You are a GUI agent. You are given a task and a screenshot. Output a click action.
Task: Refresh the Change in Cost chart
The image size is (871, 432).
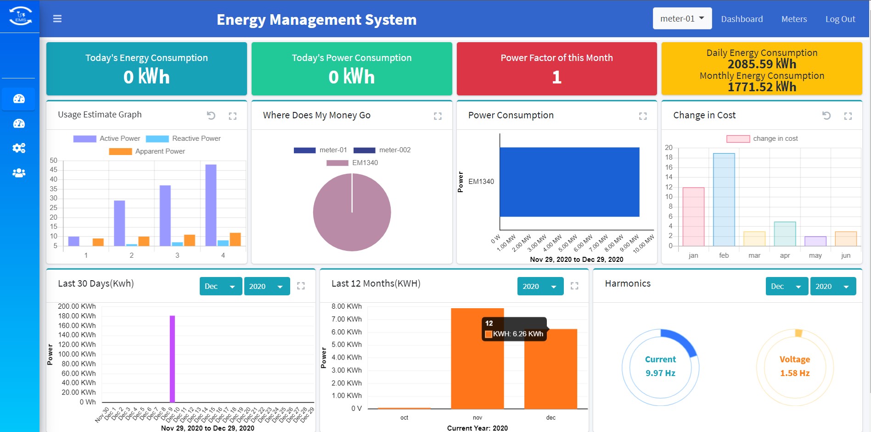click(826, 116)
